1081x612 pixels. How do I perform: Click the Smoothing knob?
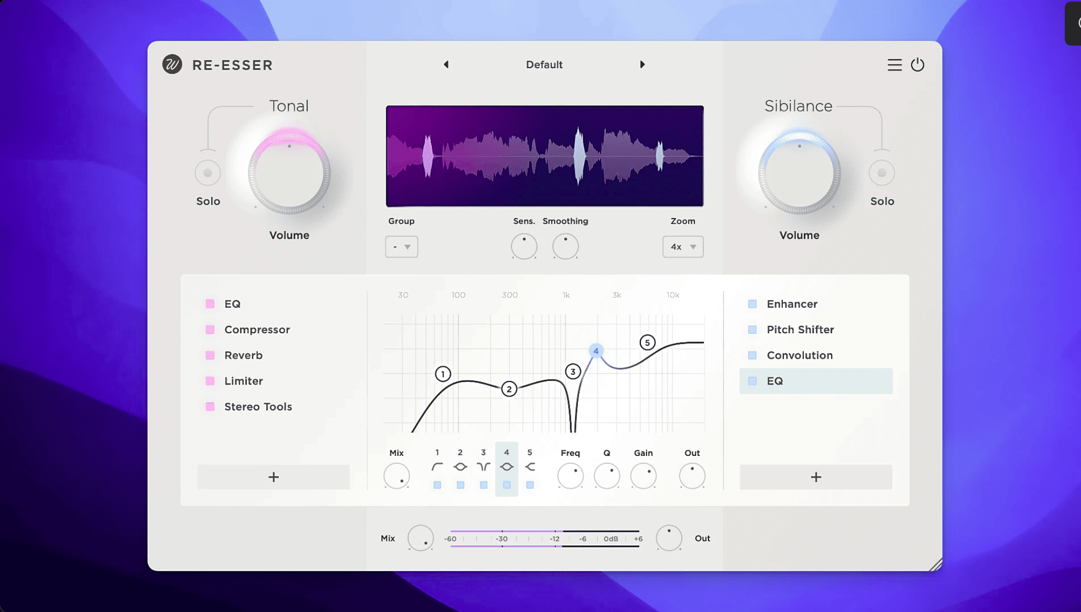(x=565, y=246)
